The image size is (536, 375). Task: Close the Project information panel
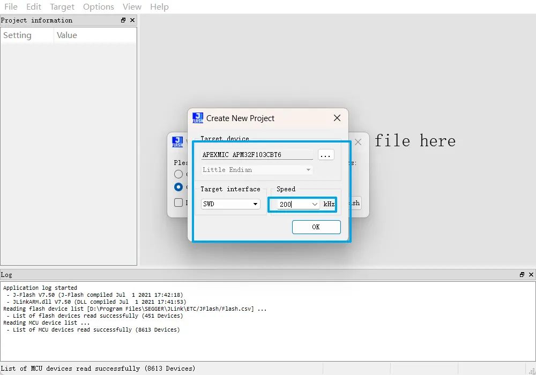[132, 20]
